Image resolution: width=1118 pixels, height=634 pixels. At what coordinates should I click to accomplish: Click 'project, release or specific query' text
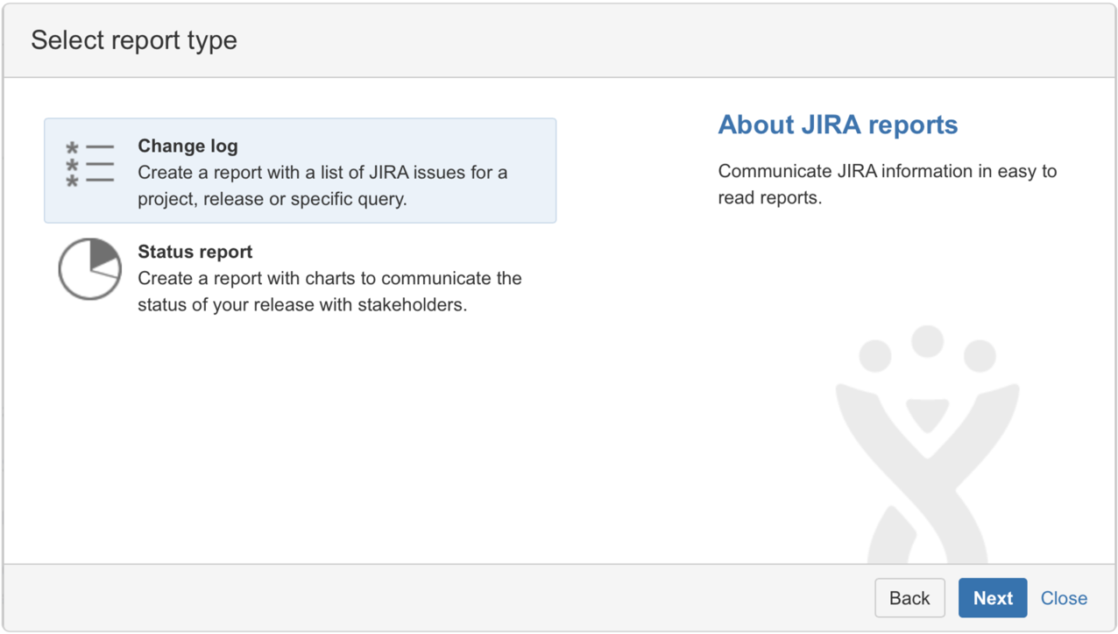point(272,199)
